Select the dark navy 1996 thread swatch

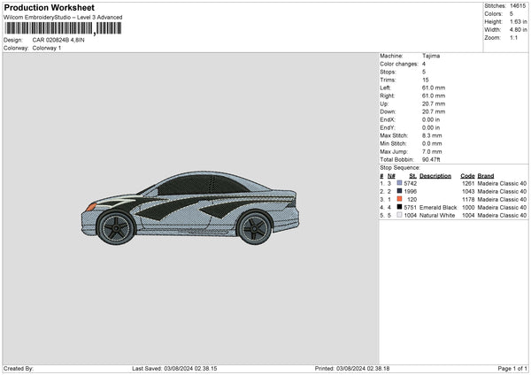click(400, 191)
